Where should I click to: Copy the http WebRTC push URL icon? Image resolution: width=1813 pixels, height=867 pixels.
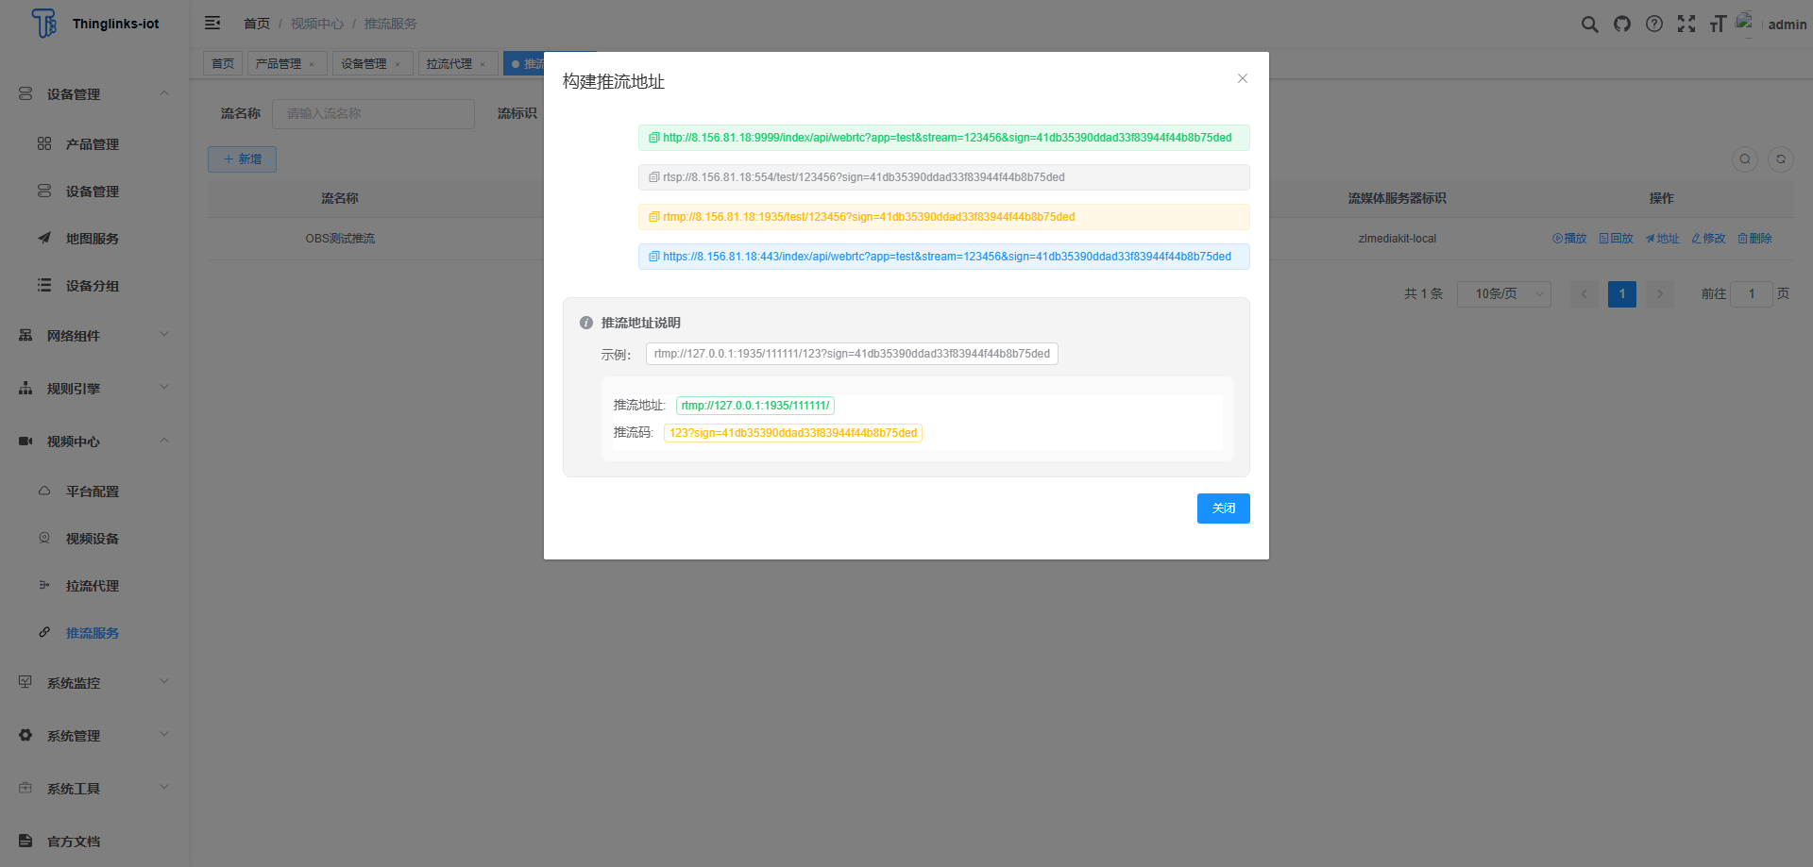[x=653, y=138]
